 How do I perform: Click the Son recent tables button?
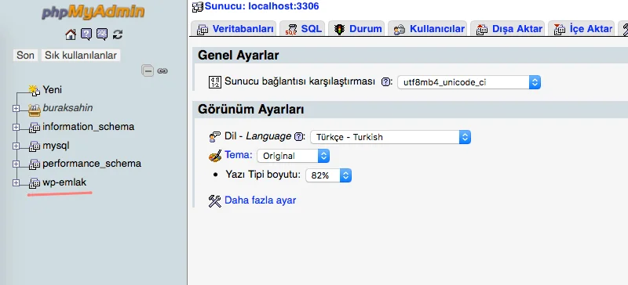click(25, 55)
